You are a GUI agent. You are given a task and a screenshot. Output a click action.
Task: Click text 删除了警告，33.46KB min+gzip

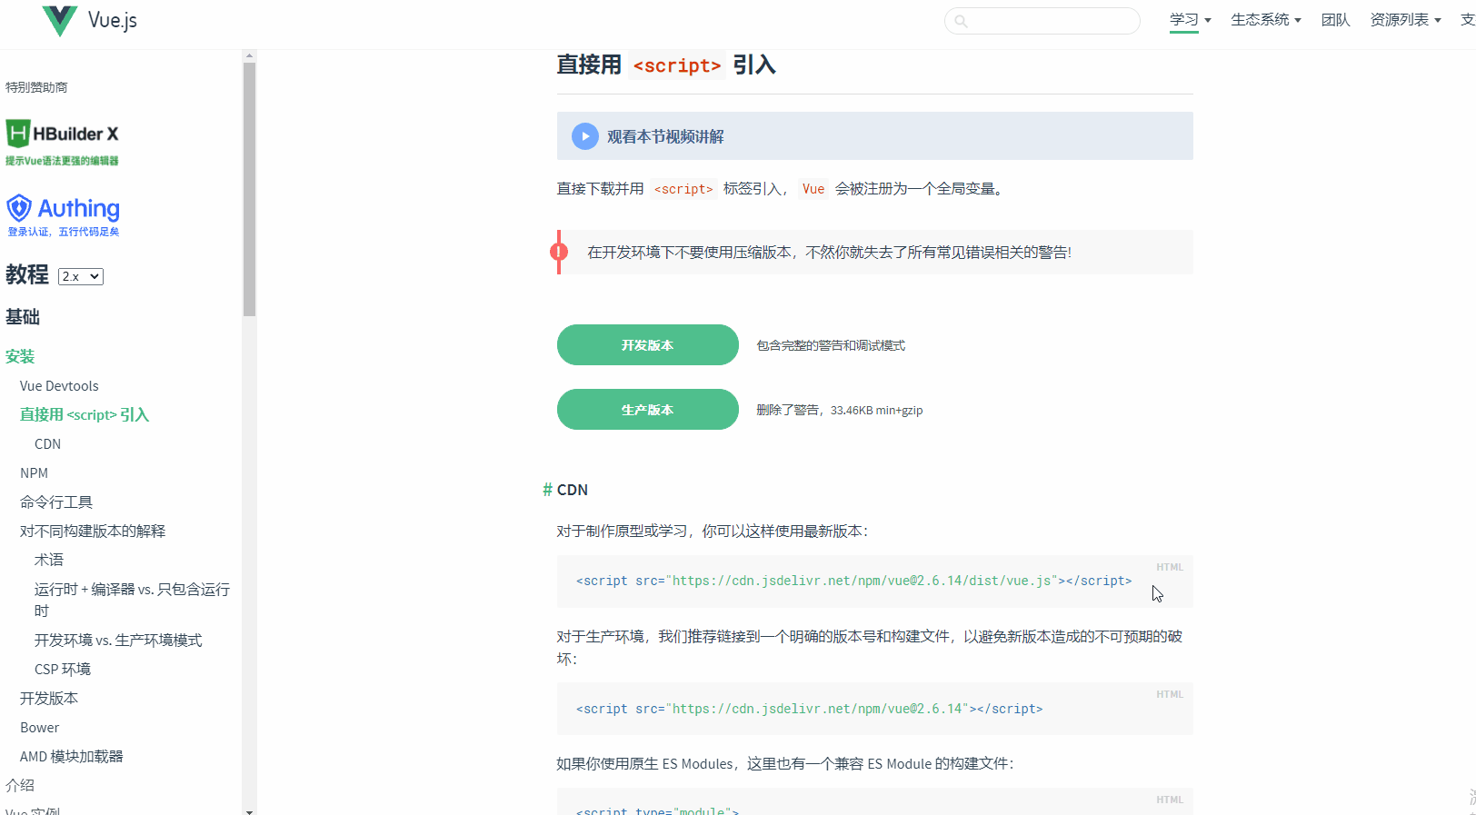pos(840,410)
